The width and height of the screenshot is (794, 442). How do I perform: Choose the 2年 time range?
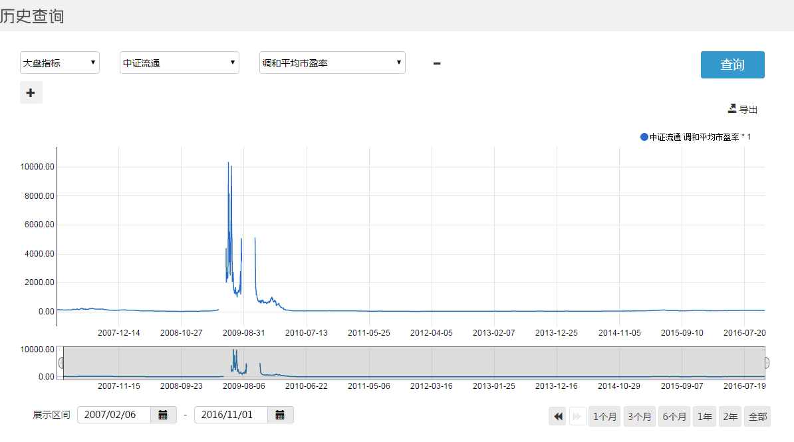[x=729, y=417]
